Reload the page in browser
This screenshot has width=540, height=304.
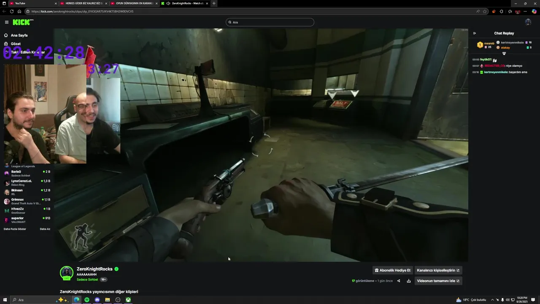(x=12, y=11)
